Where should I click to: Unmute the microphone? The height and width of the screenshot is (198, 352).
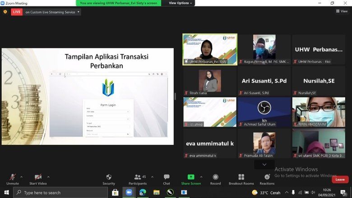13,179
